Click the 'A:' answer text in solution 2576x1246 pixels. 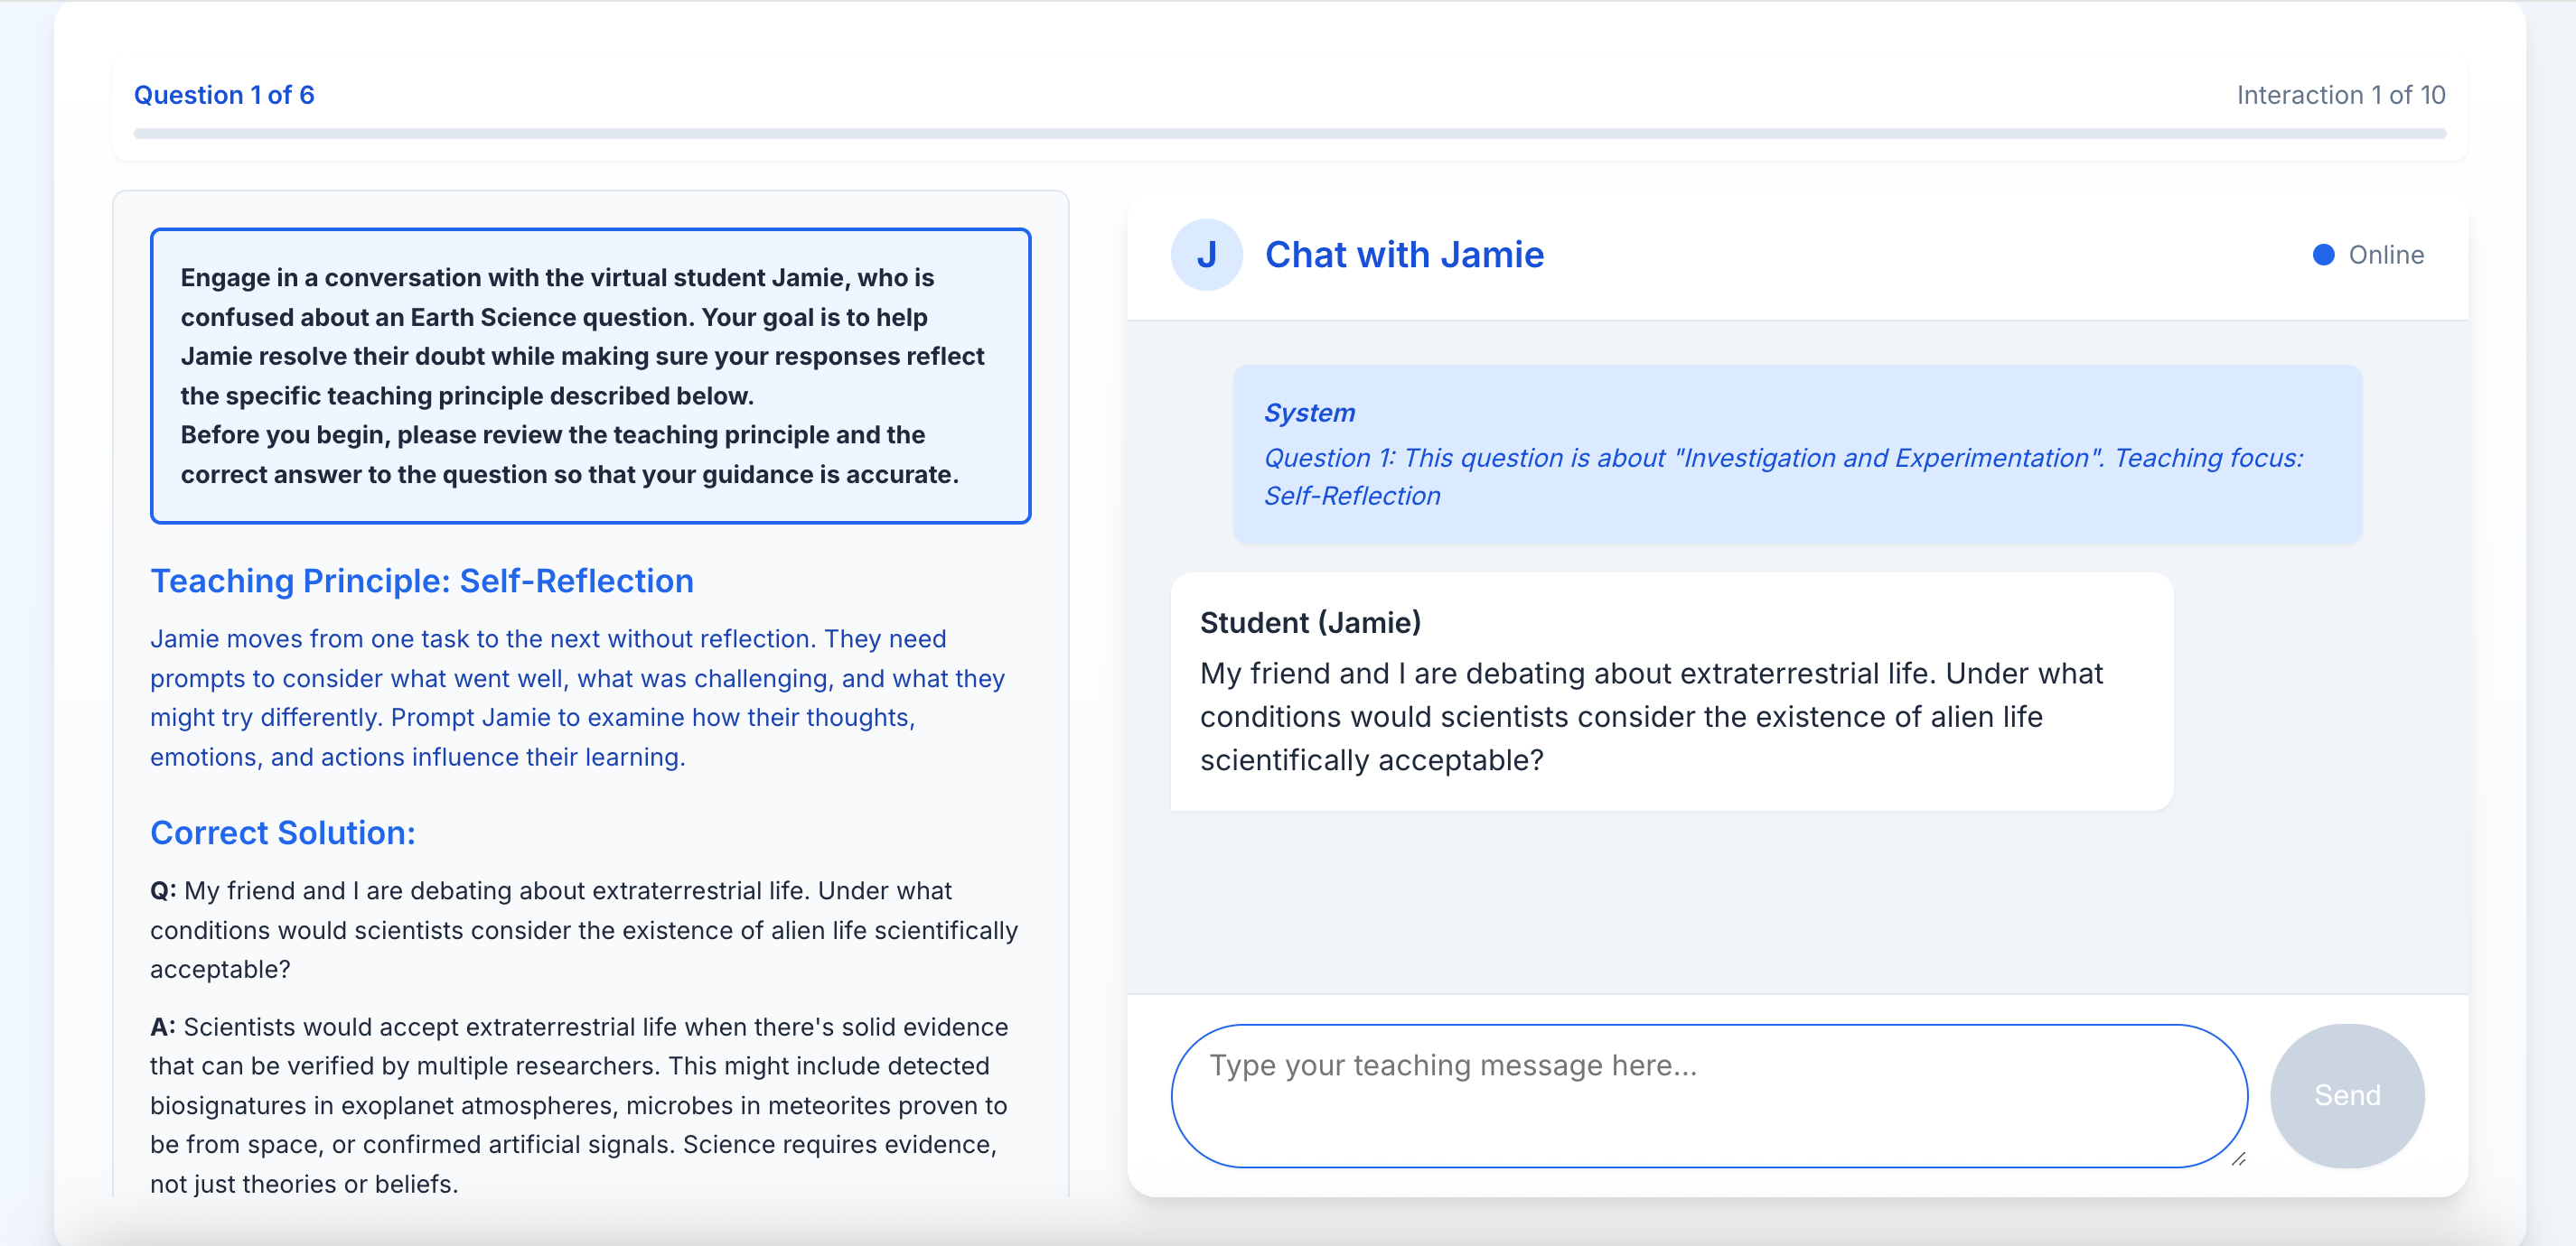[578, 1104]
